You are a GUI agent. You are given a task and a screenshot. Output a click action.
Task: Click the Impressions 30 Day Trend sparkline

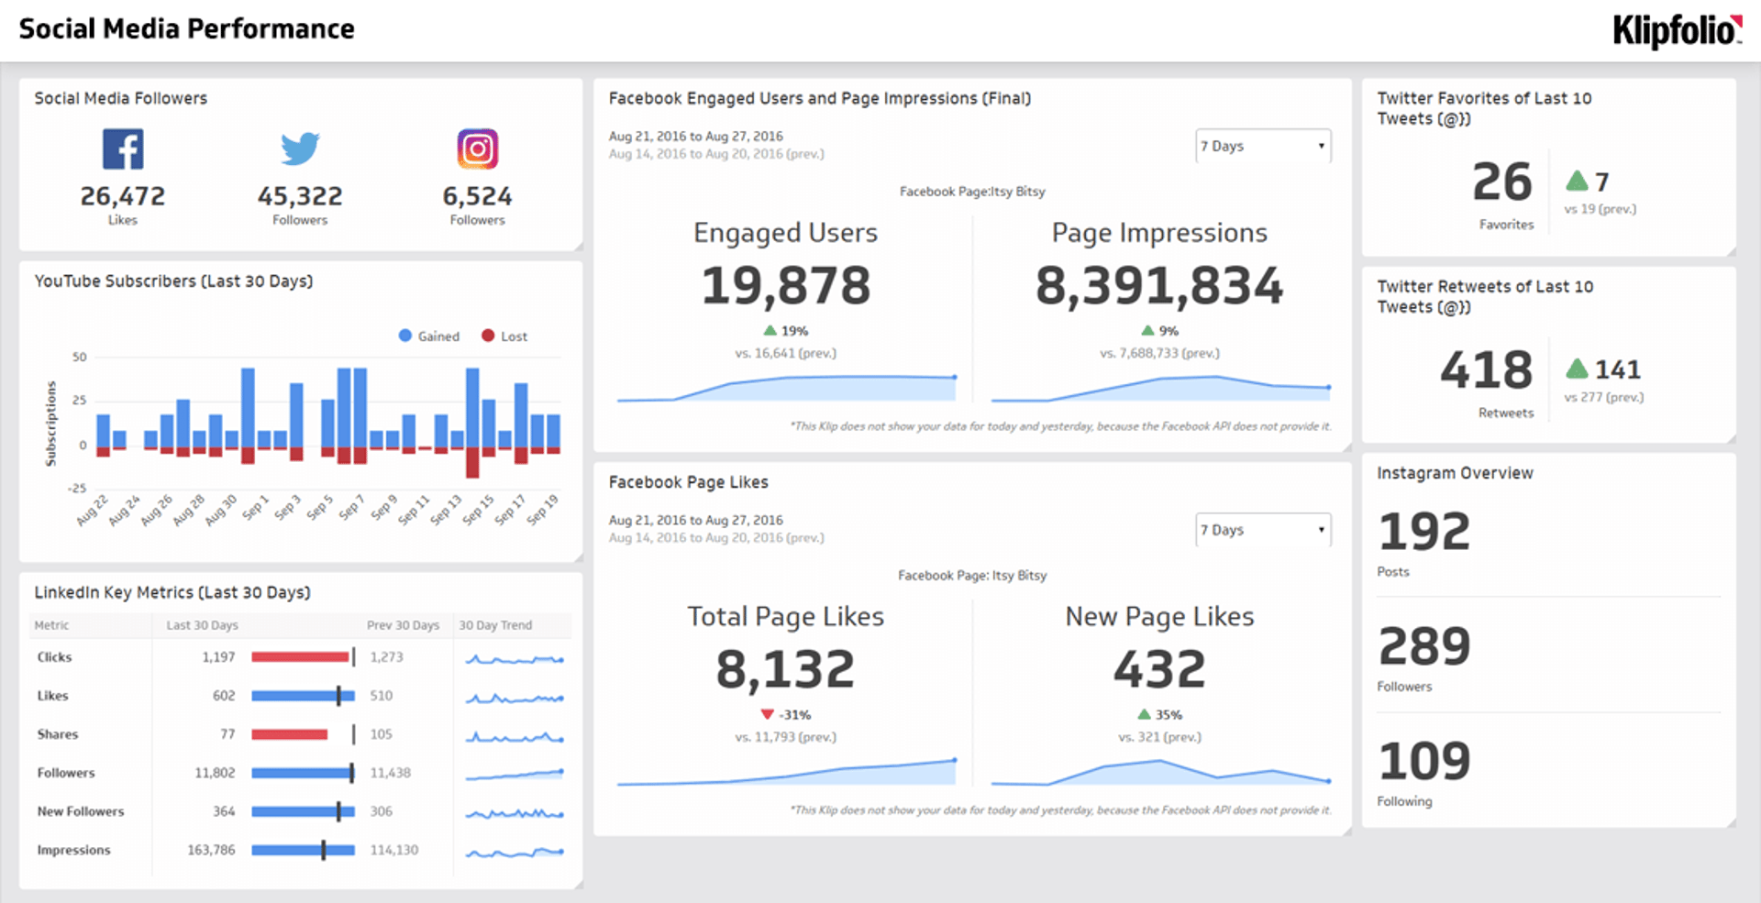tap(514, 850)
